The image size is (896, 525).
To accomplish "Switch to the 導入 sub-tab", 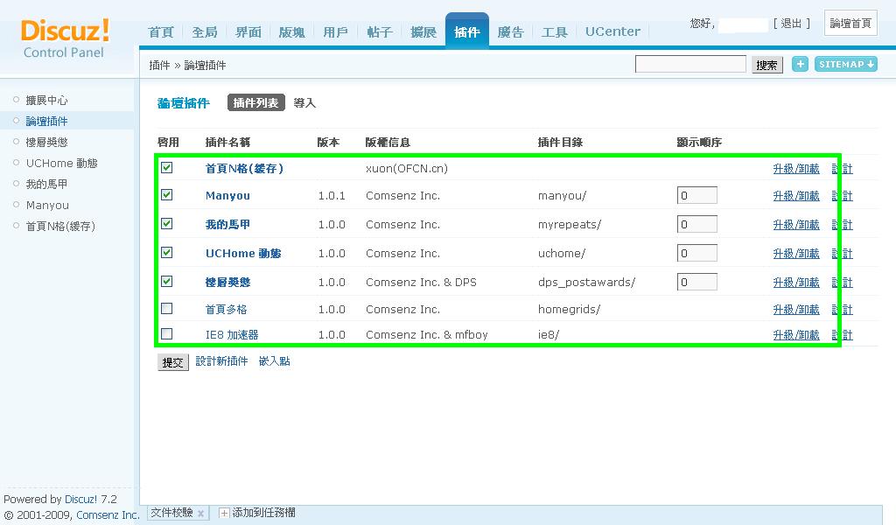I will click(304, 103).
